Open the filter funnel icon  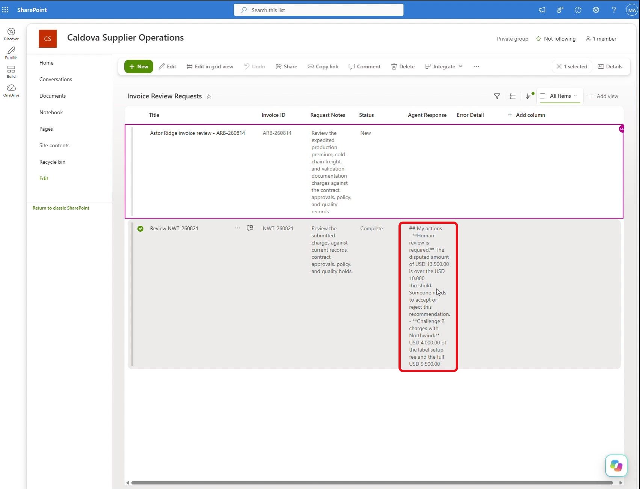coord(497,96)
